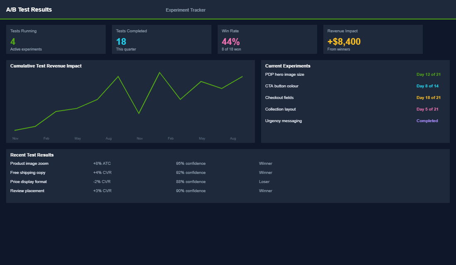Click the Day 12 of 21 progress label
Screen dimensions: 456x265
(429, 75)
